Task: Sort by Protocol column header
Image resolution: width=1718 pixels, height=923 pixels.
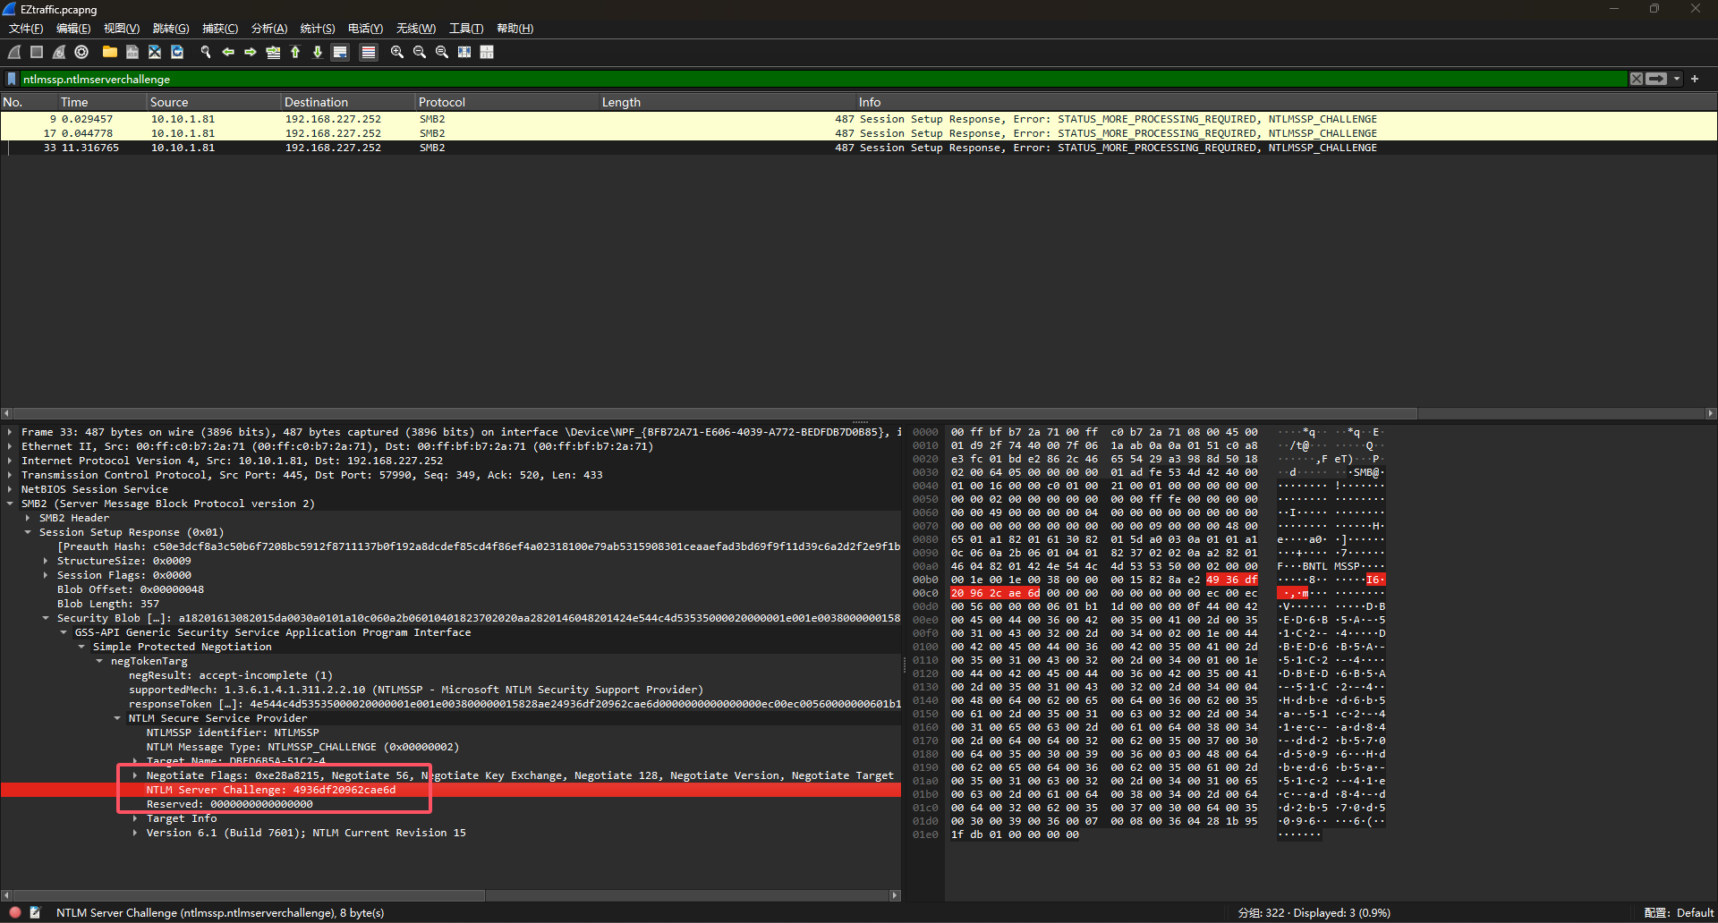Action: click(507, 102)
